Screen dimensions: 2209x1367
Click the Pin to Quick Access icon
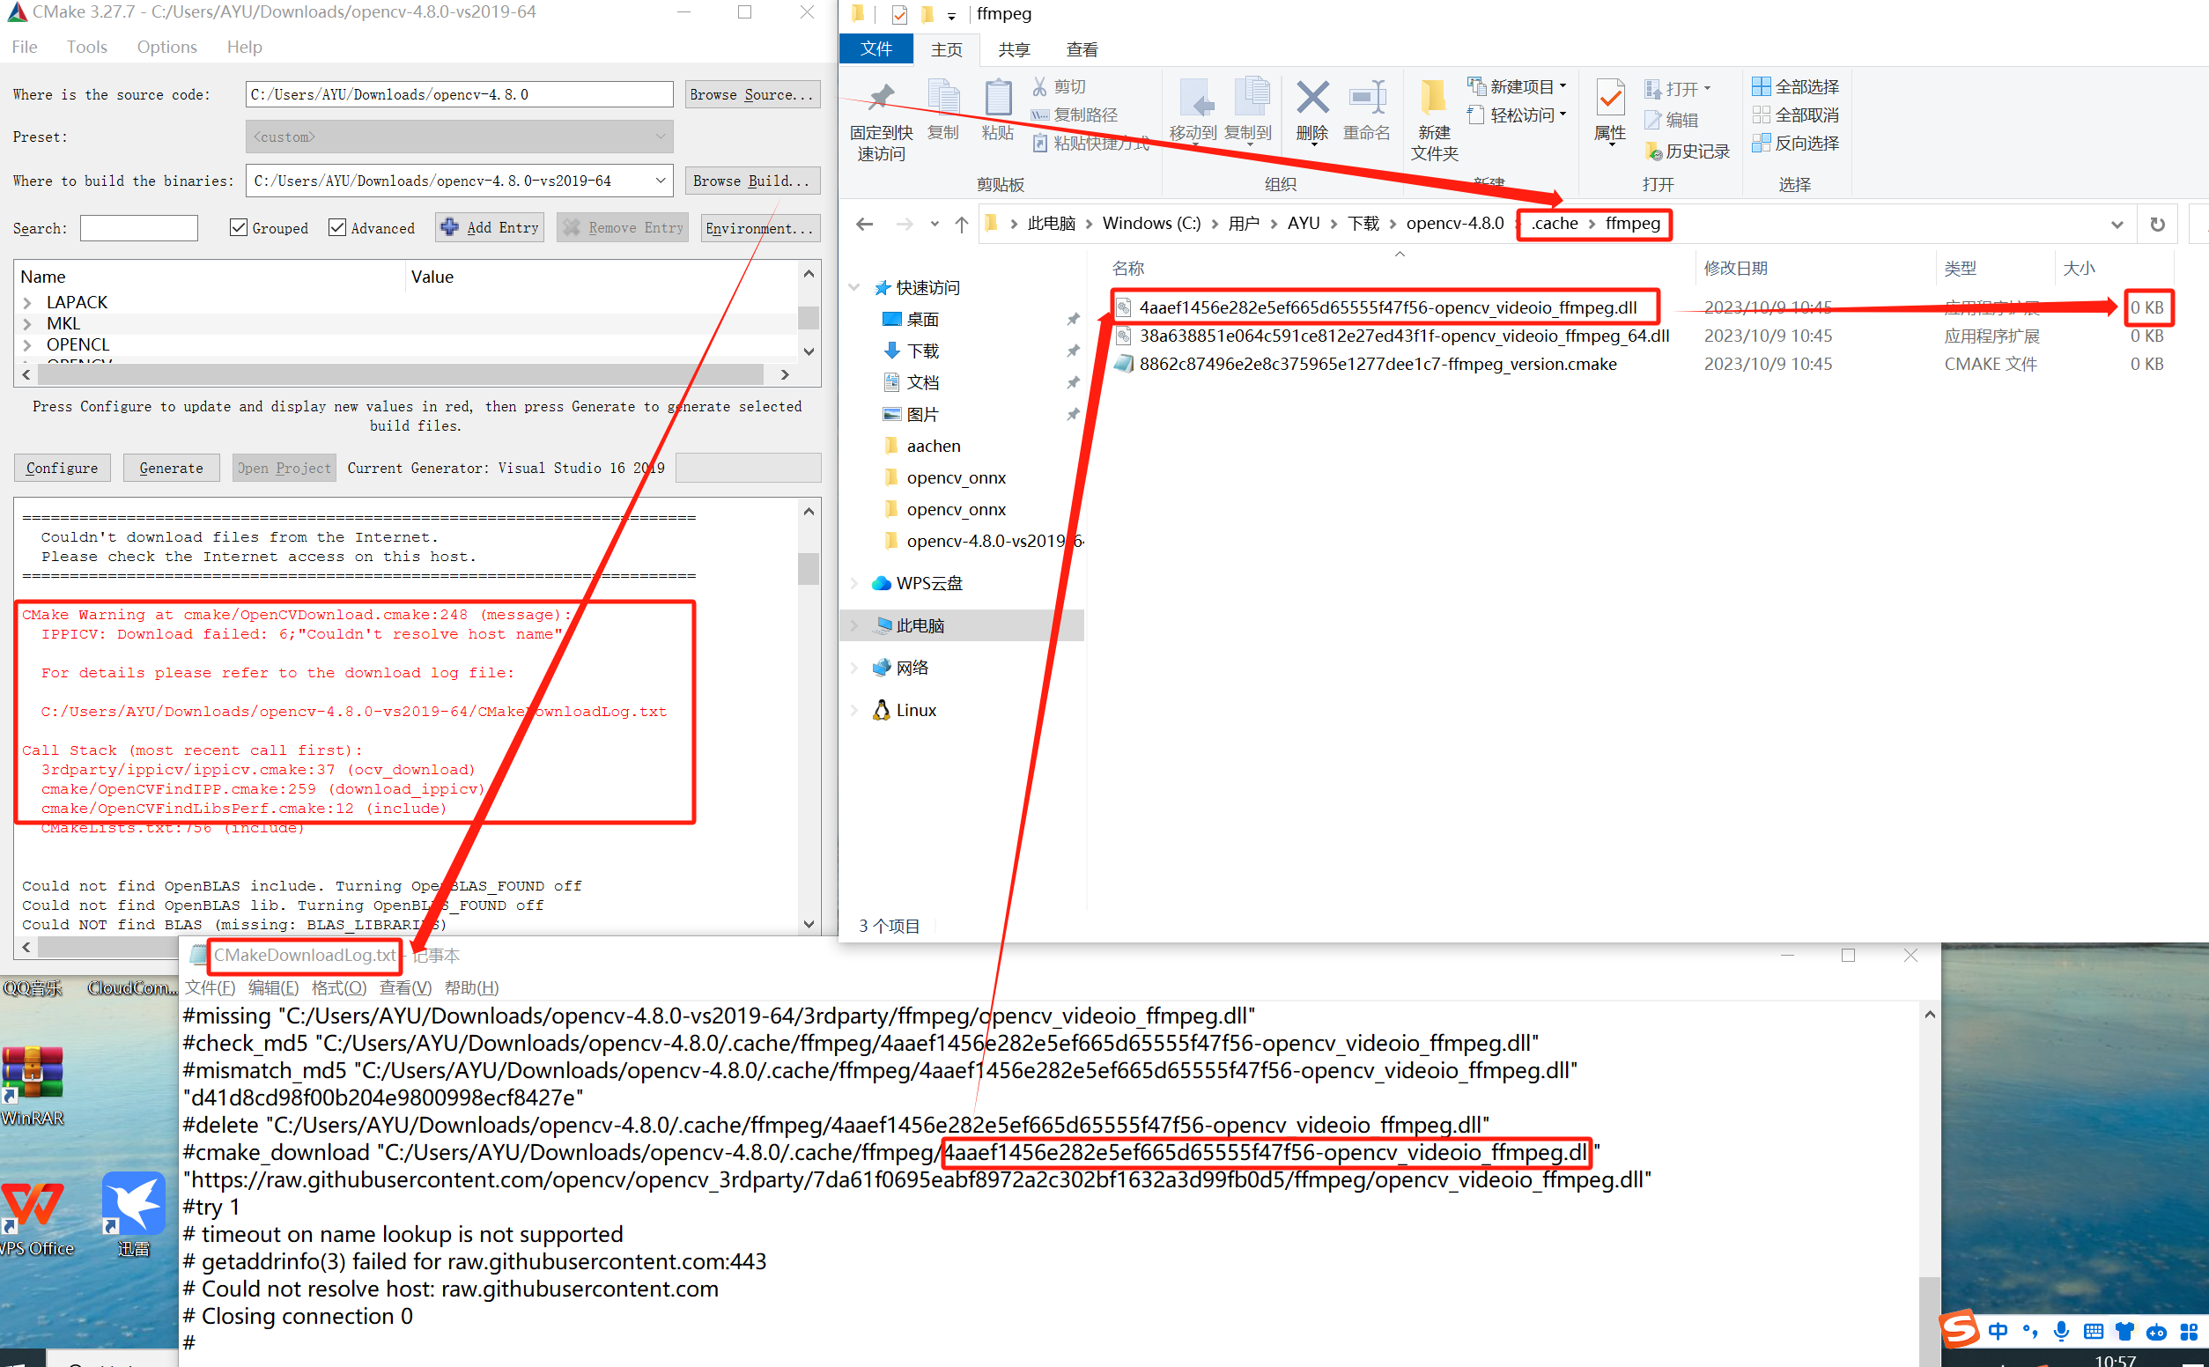(881, 98)
